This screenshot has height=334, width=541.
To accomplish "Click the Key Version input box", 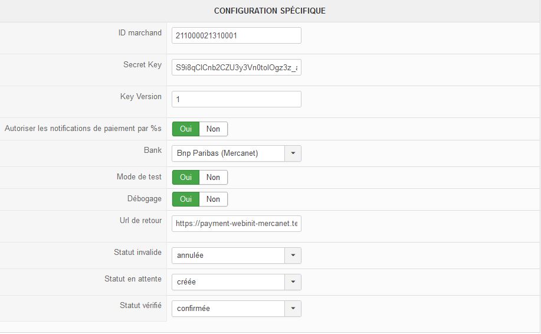I will (236, 99).
